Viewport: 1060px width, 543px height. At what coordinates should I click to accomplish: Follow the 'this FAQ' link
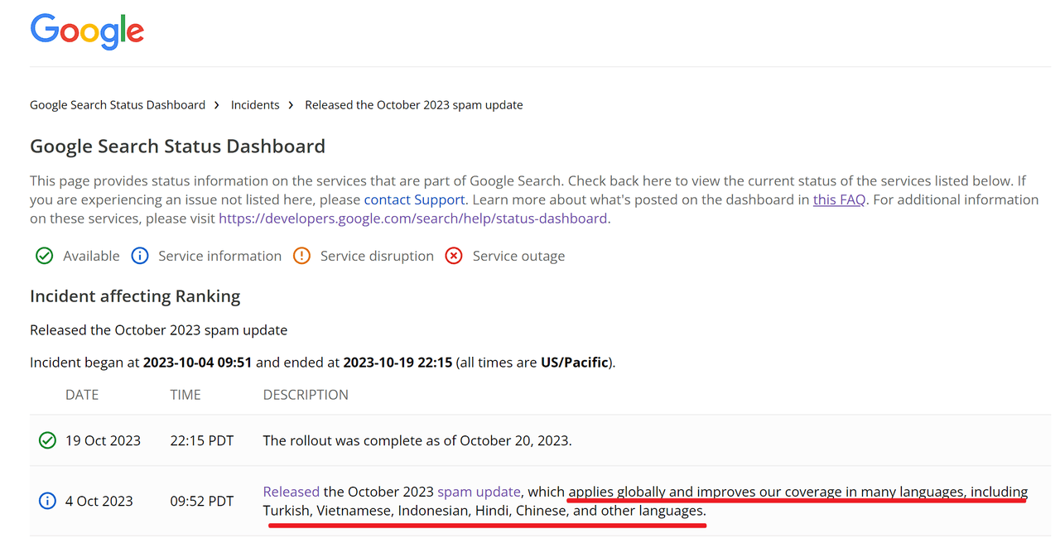click(839, 199)
